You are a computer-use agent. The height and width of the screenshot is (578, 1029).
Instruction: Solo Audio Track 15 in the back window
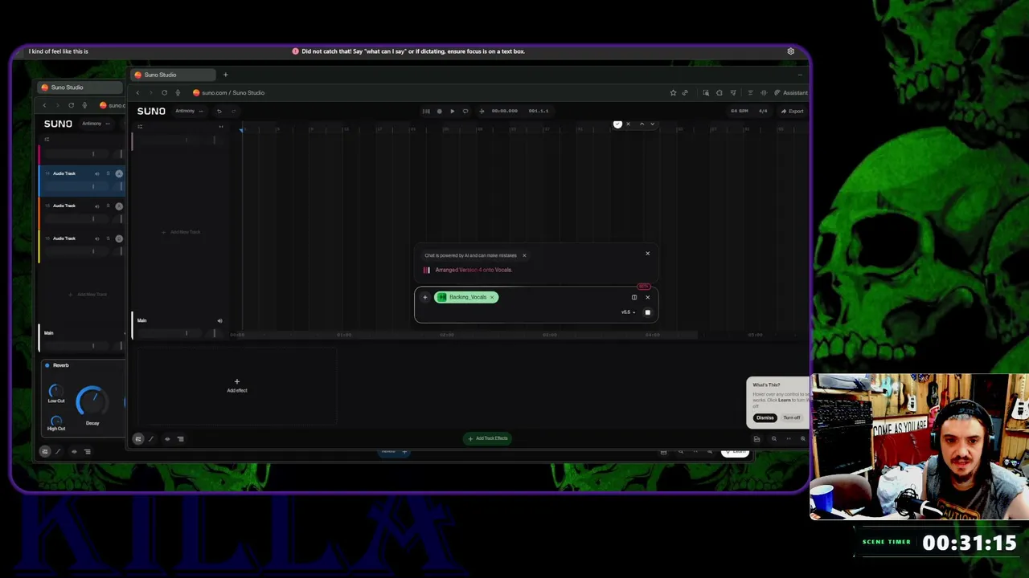(x=108, y=206)
